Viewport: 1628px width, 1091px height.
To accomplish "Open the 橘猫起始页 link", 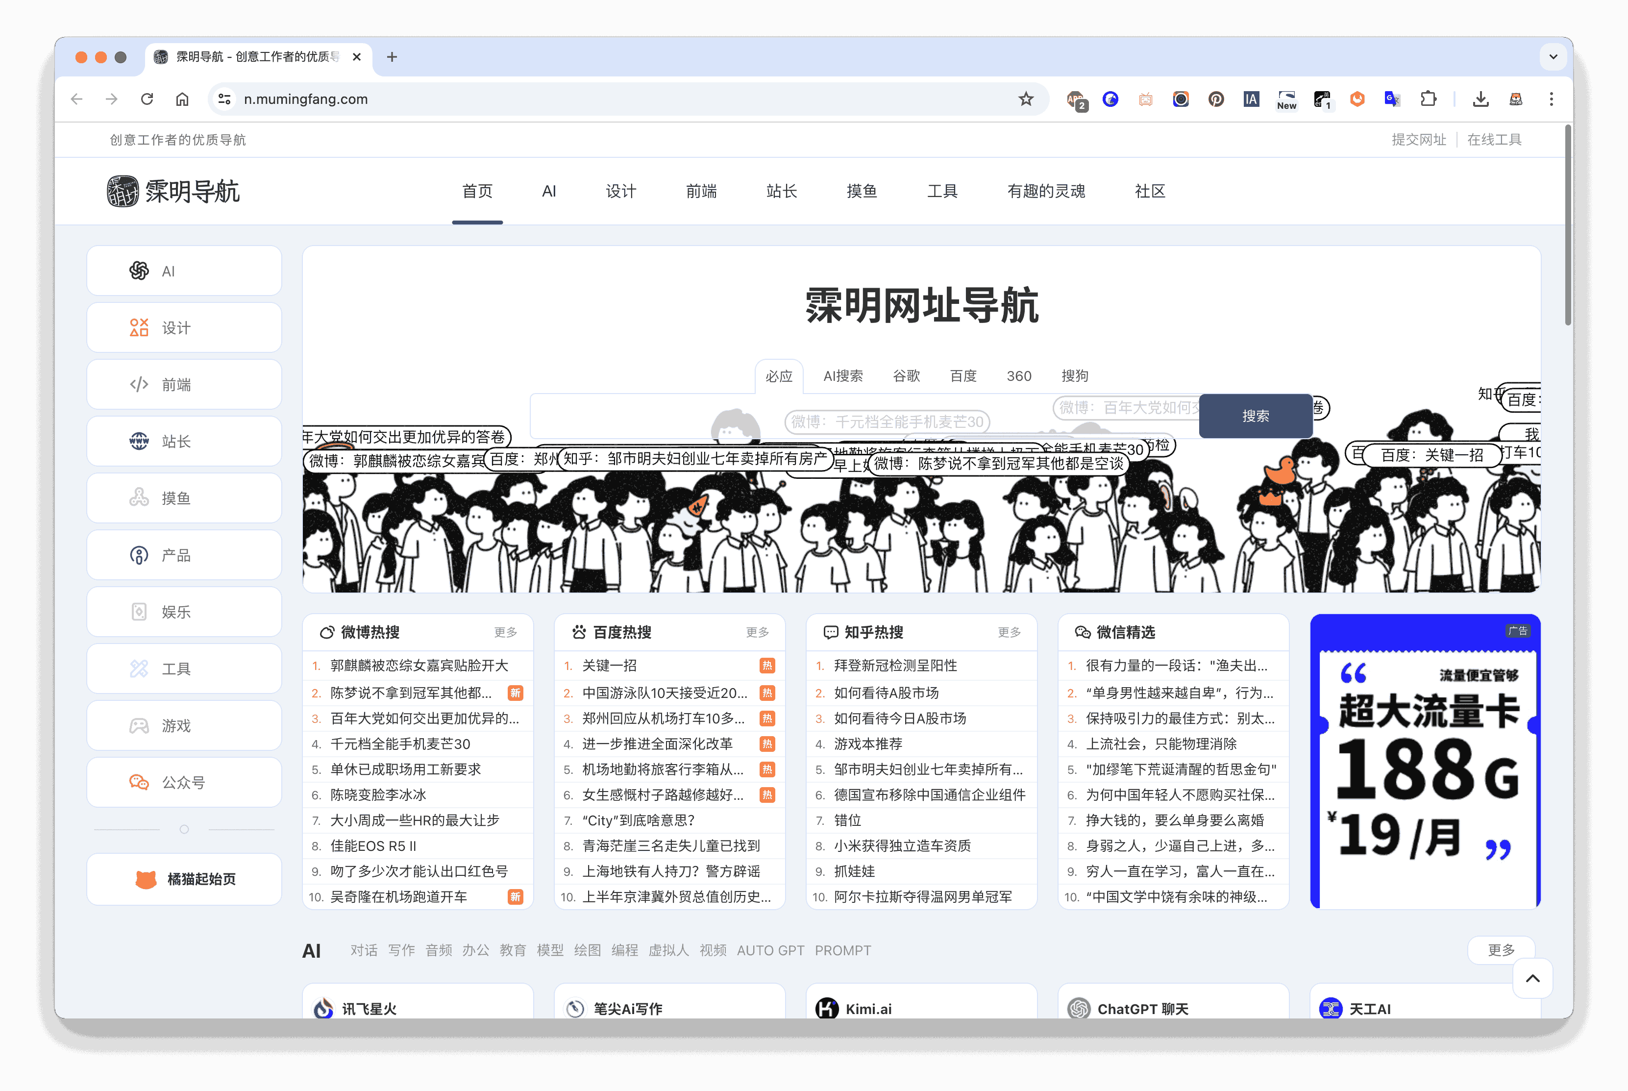I will tap(184, 879).
